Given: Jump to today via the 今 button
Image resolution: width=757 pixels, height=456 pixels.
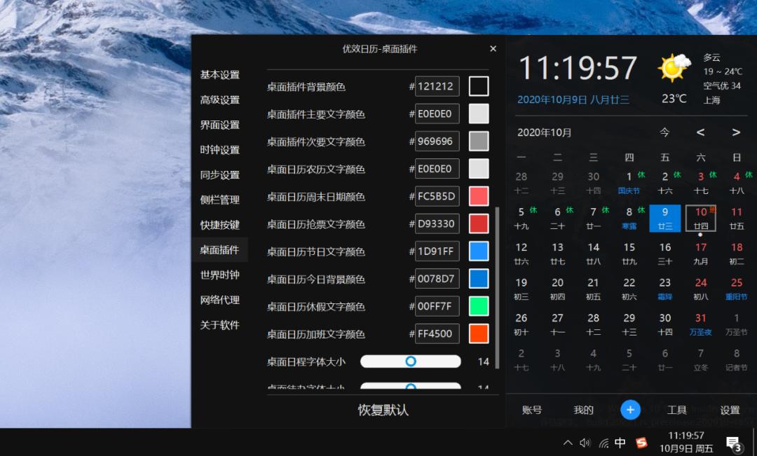Looking at the screenshot, I should tap(664, 132).
